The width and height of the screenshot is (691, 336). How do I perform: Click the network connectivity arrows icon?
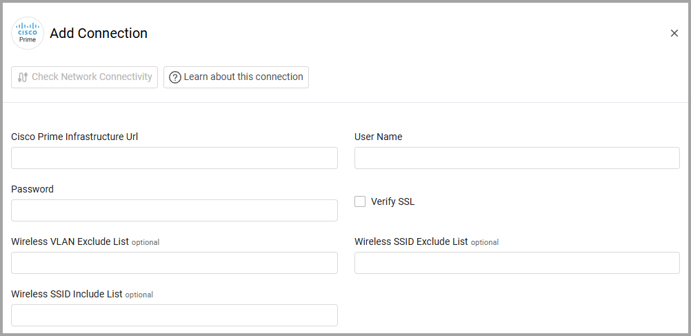point(23,77)
